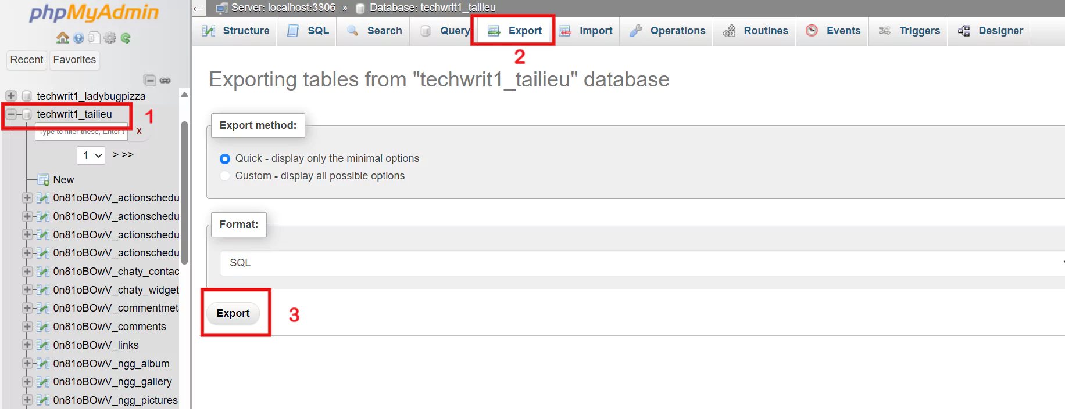Click the table icon beside 0n81oBOwV_links
Image resolution: width=1065 pixels, height=409 pixels.
tap(42, 345)
